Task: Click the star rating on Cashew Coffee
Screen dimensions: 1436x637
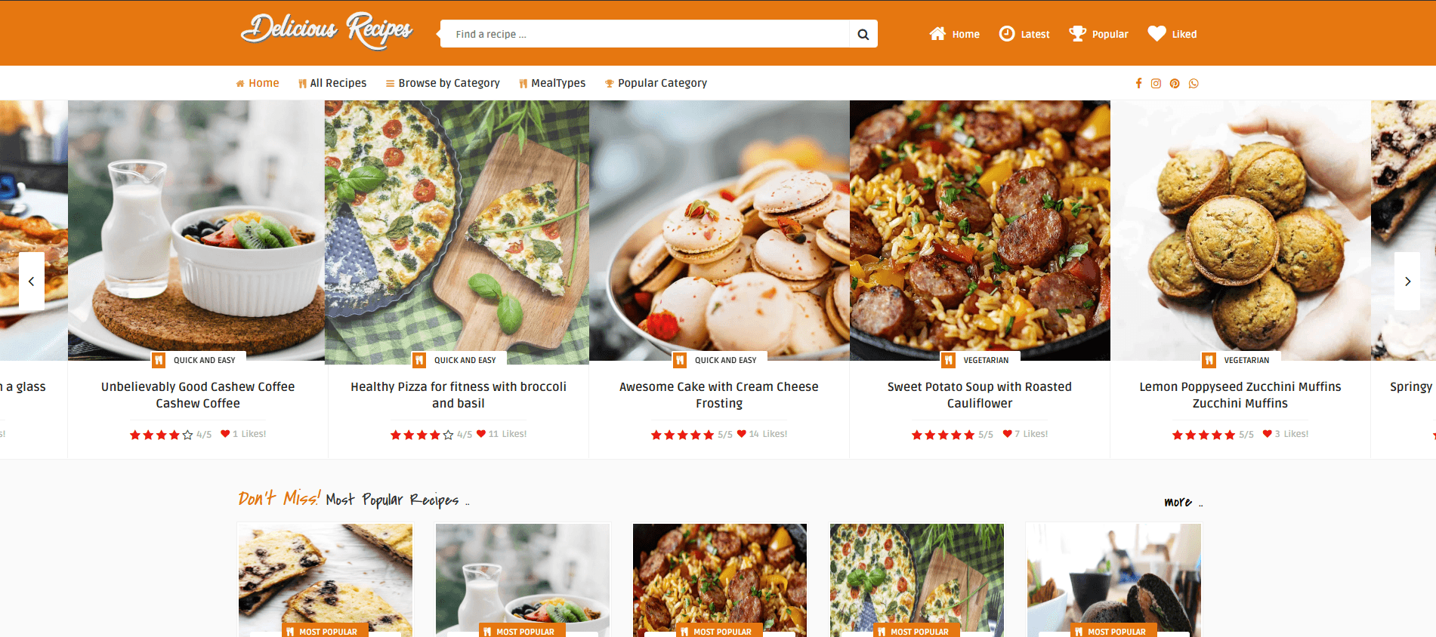Action: (x=162, y=435)
